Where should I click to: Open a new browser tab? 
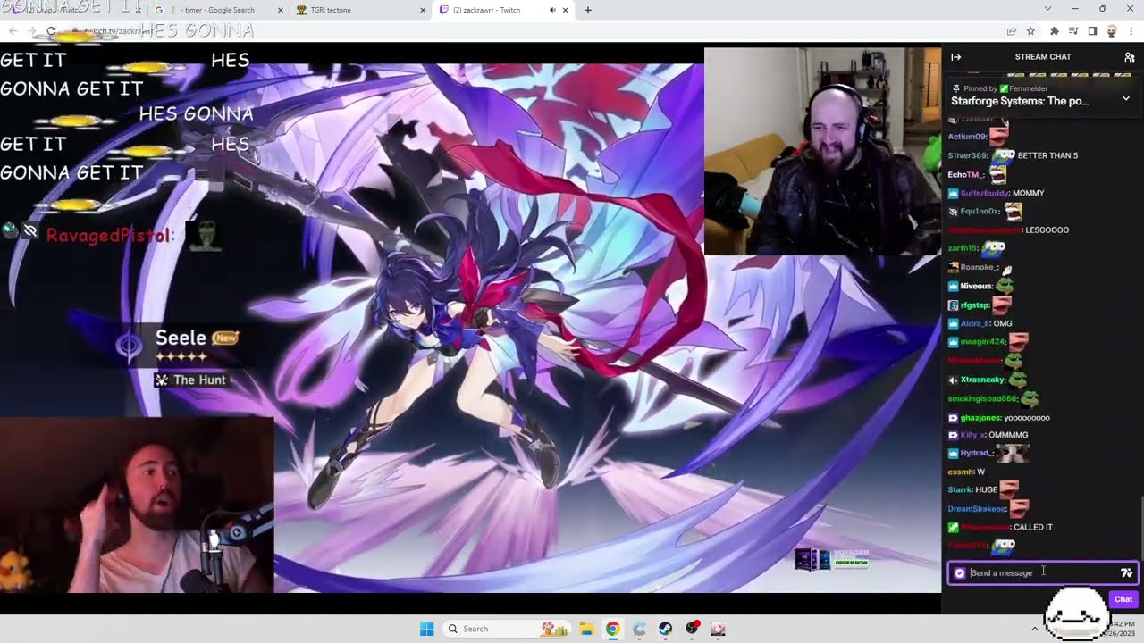click(587, 10)
